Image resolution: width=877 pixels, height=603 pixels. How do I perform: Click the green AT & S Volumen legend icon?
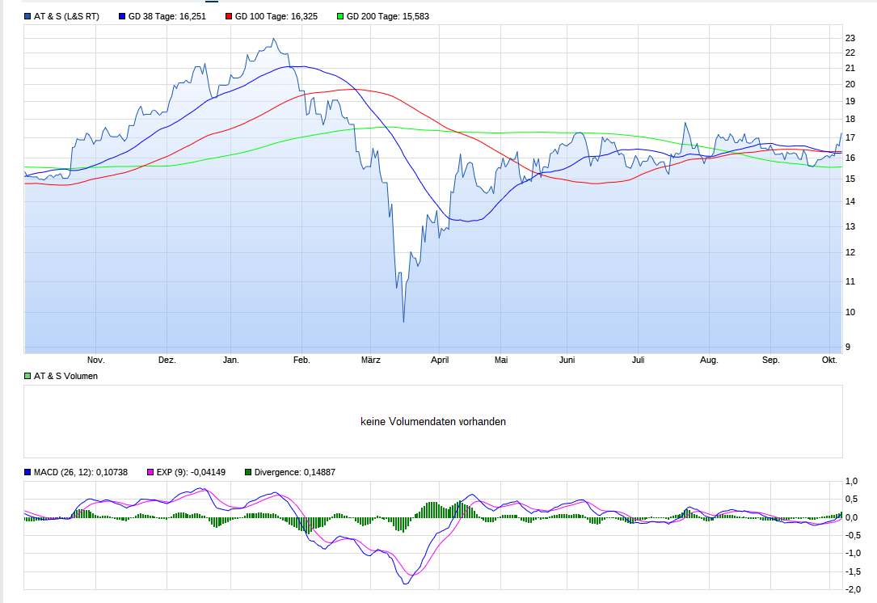(27, 374)
